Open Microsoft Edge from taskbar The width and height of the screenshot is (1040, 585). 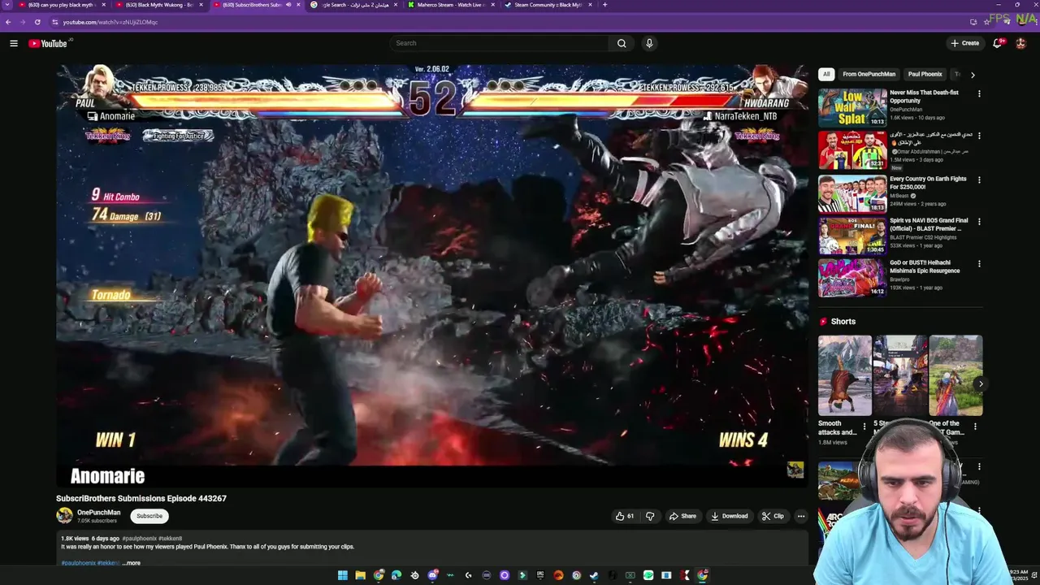[x=396, y=575]
